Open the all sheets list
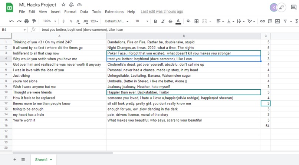Image resolution: width=299 pixels, height=165 pixels. (x=23, y=159)
